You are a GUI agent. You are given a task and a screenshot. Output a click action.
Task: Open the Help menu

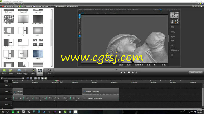click(x=23, y=4)
